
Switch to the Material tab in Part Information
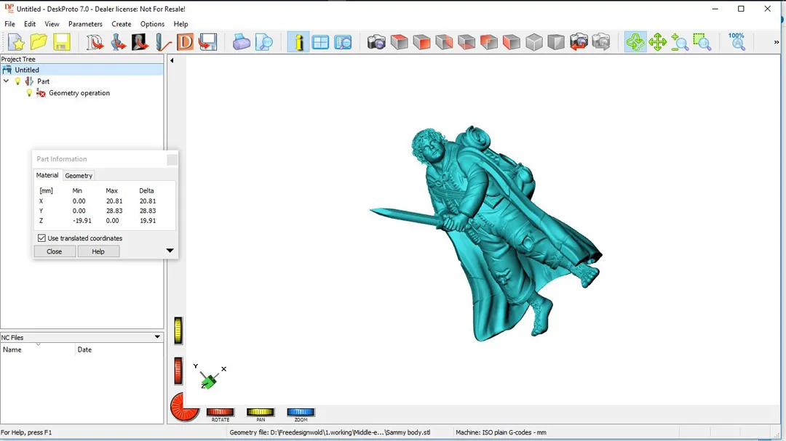point(47,175)
